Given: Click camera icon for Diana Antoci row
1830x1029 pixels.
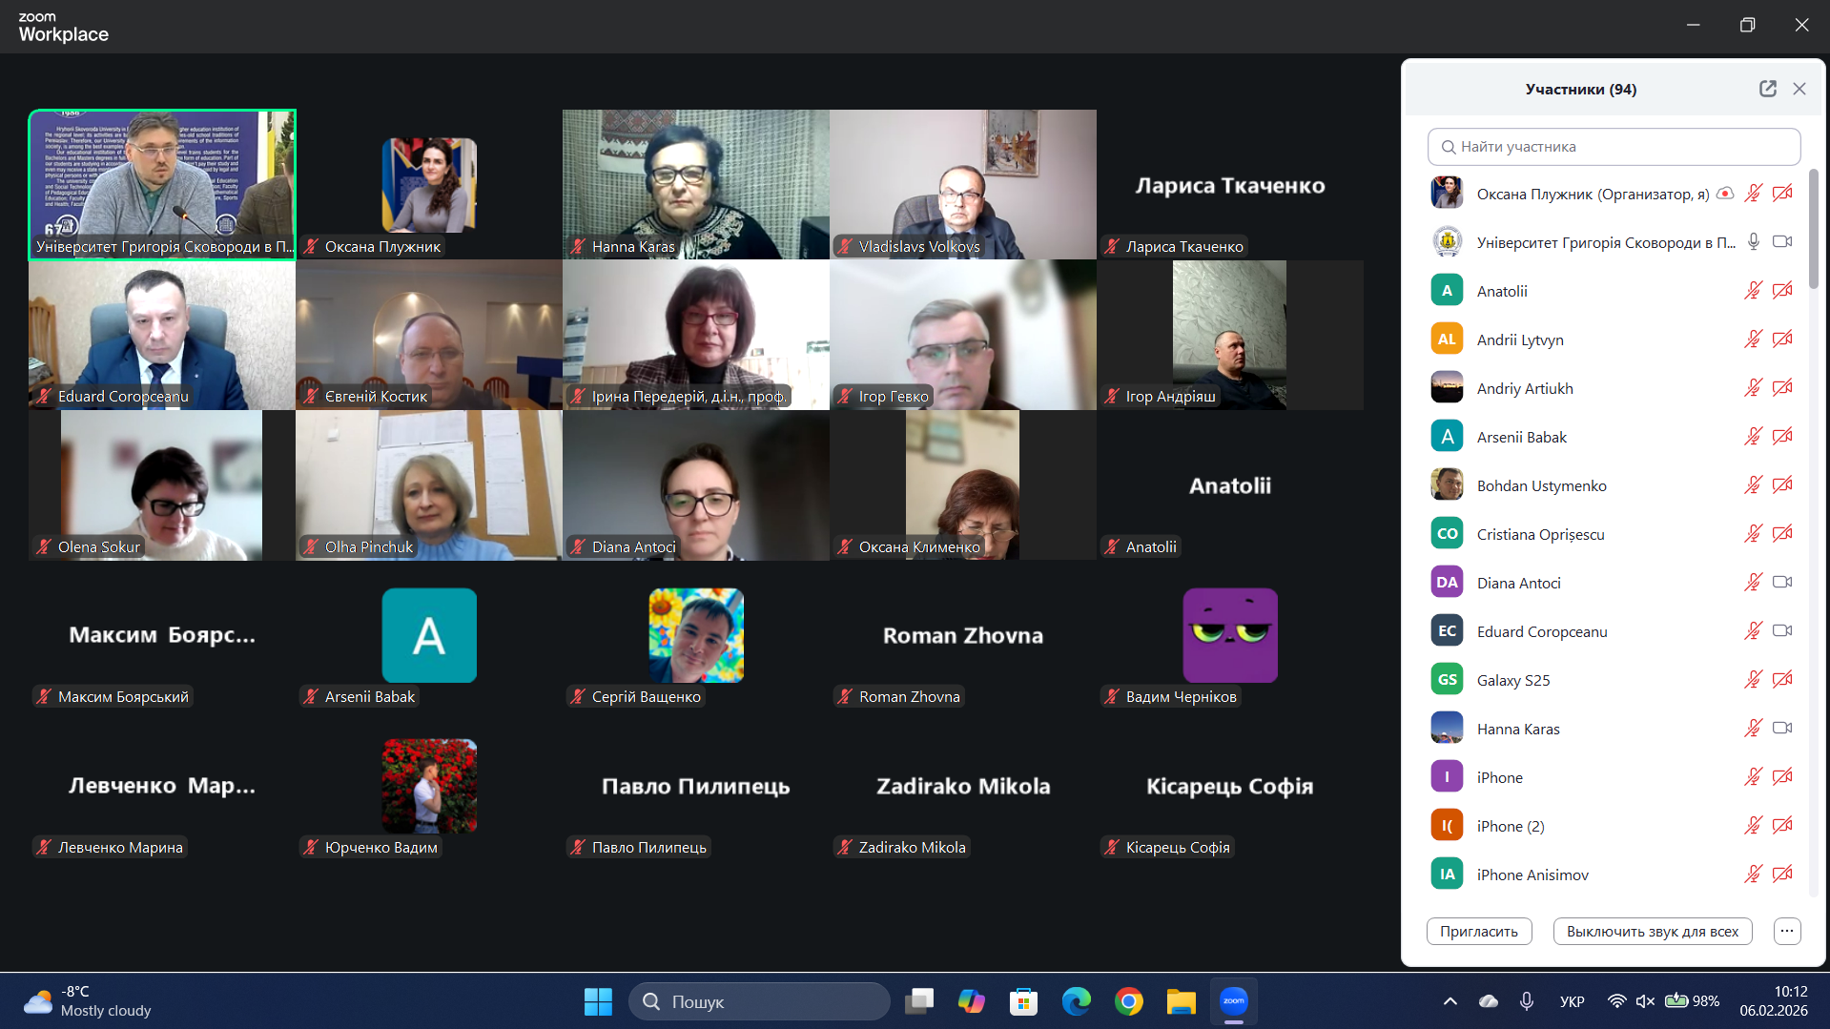Looking at the screenshot, I should (1782, 583).
